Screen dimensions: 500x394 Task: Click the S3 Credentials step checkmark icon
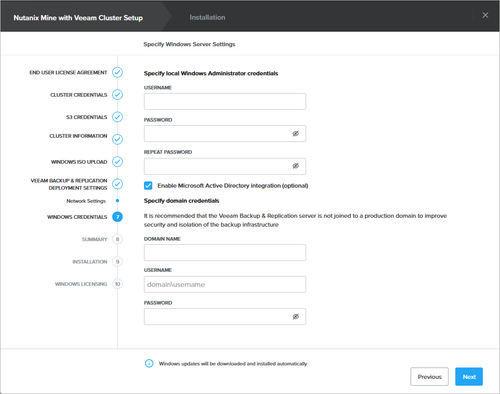click(117, 117)
